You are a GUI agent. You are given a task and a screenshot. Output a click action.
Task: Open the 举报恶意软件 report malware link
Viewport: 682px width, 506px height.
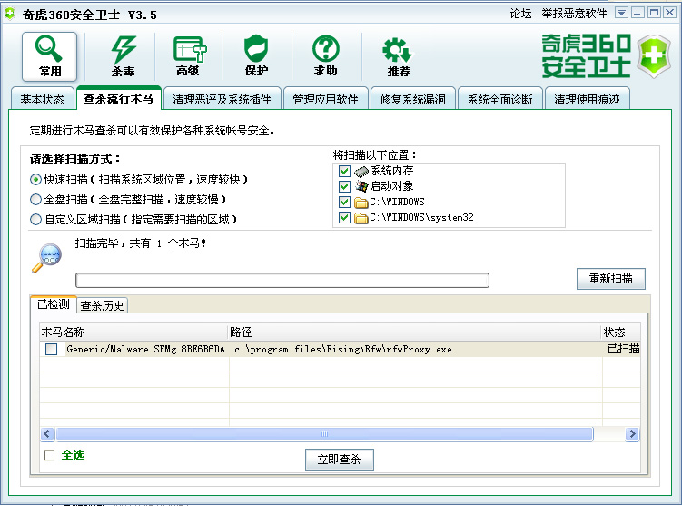click(x=574, y=14)
